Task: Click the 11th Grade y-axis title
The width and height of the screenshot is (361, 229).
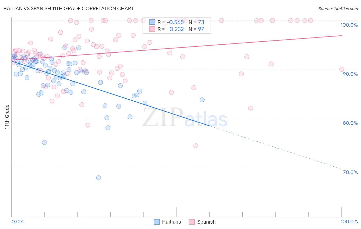Action: tap(7, 117)
